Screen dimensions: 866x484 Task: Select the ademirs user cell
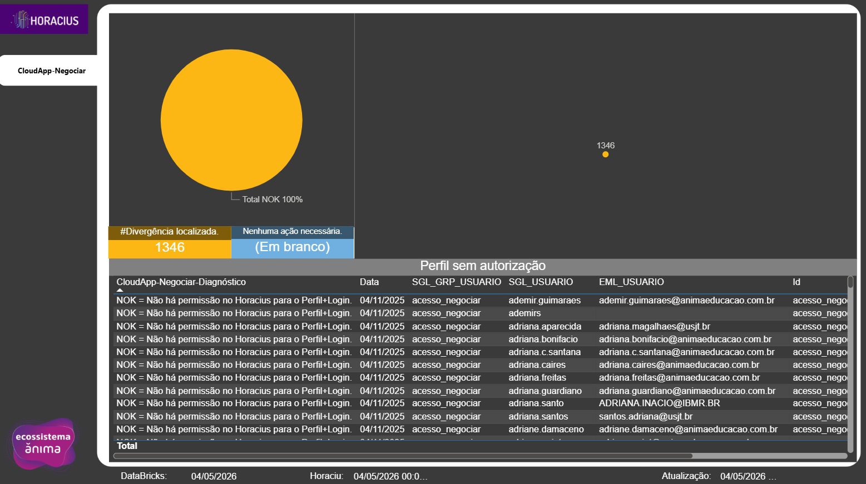coord(524,313)
